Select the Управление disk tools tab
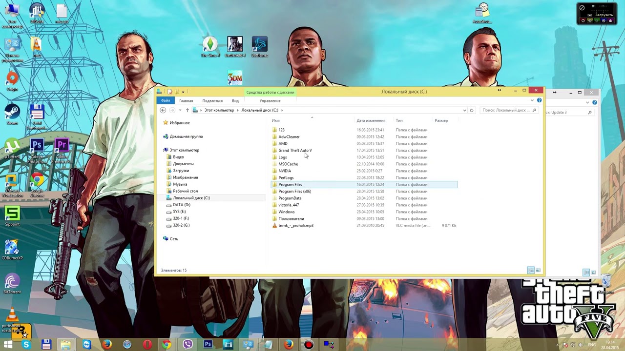 click(x=270, y=100)
